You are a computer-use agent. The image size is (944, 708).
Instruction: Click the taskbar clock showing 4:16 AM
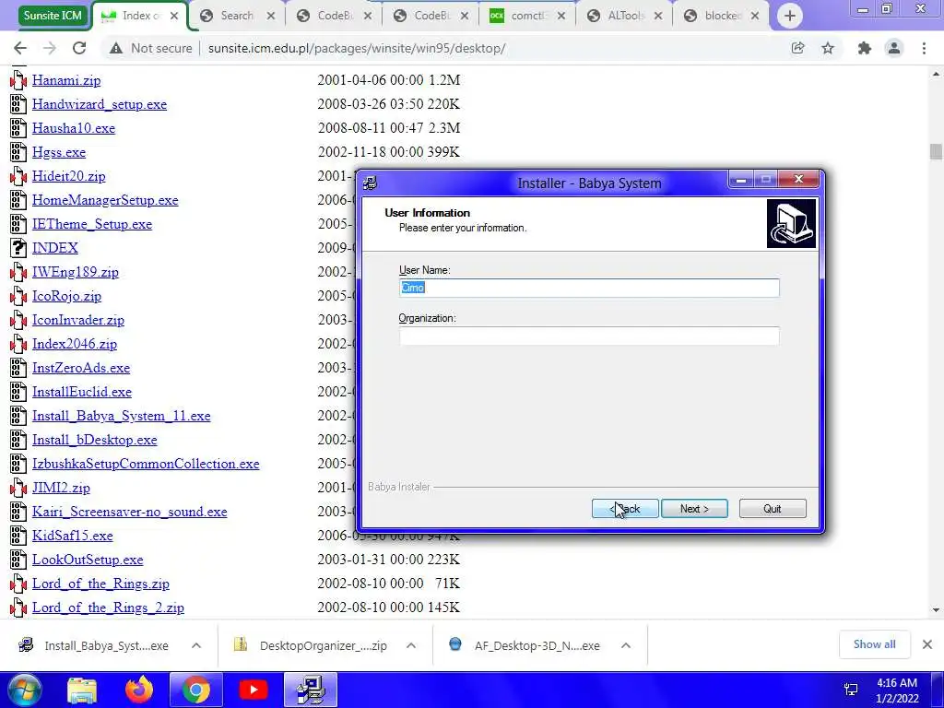pyautogui.click(x=897, y=690)
